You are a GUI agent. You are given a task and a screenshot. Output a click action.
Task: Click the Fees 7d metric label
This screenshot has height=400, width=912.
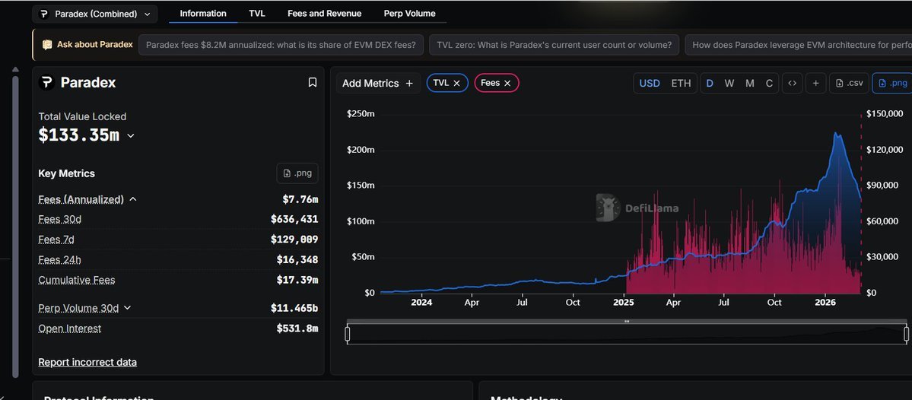(x=56, y=240)
